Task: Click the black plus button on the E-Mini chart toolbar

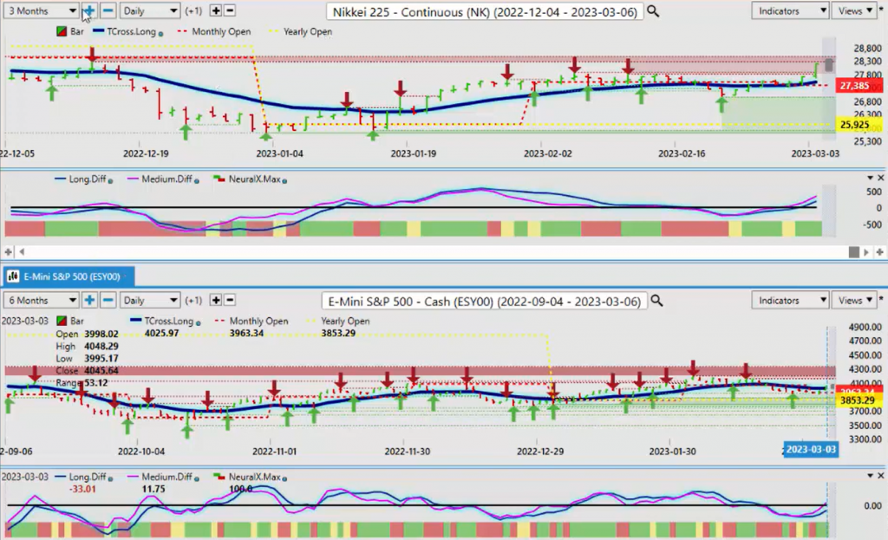Action: (216, 300)
